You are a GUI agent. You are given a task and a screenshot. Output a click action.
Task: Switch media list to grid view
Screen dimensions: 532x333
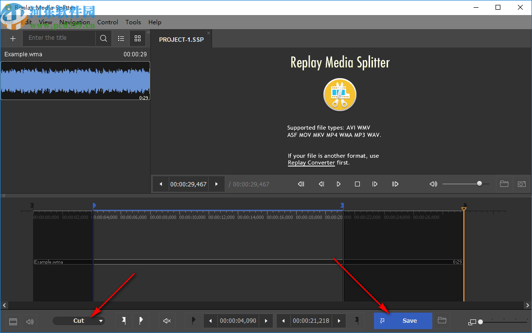tap(137, 38)
